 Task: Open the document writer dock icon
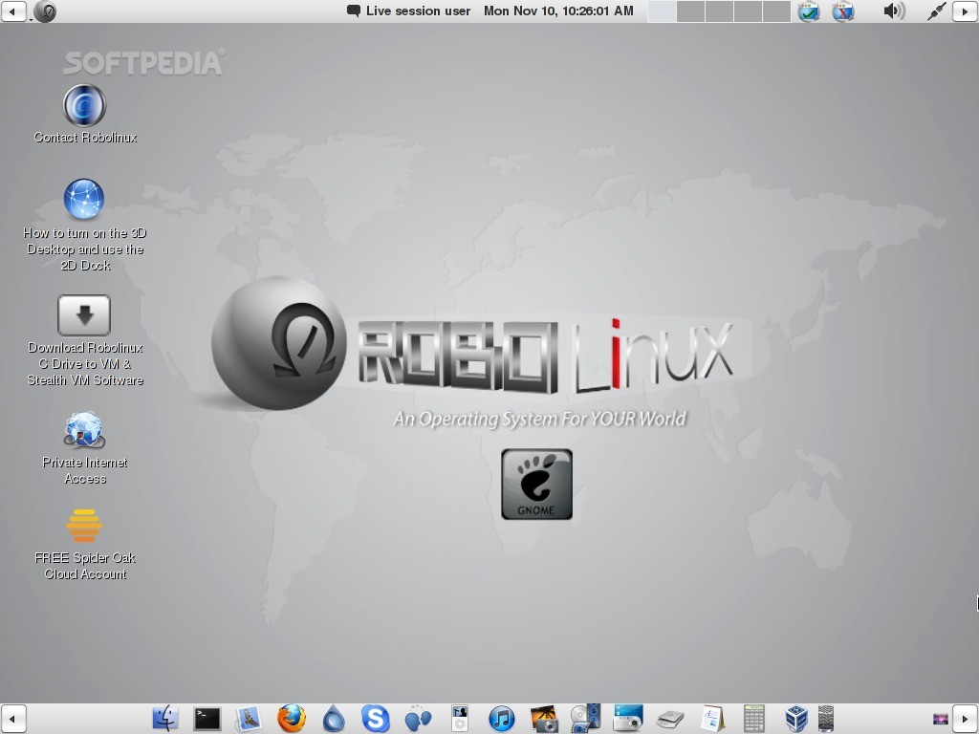711,719
